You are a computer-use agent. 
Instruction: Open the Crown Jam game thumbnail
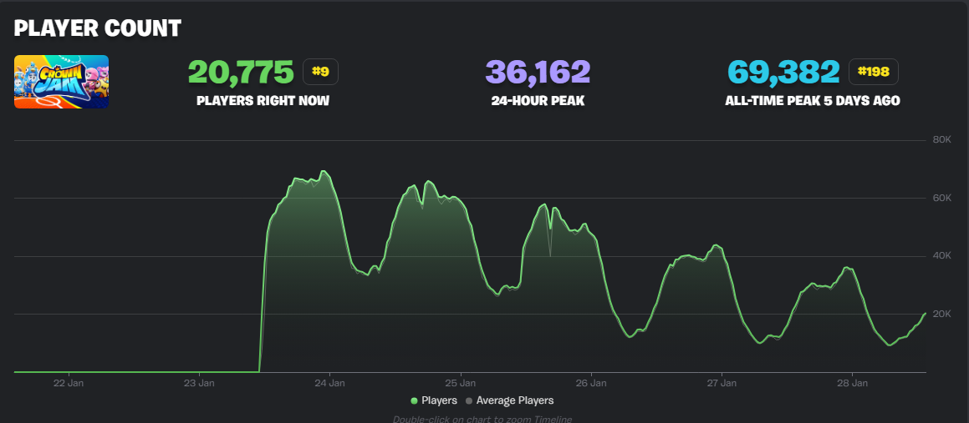coord(61,82)
